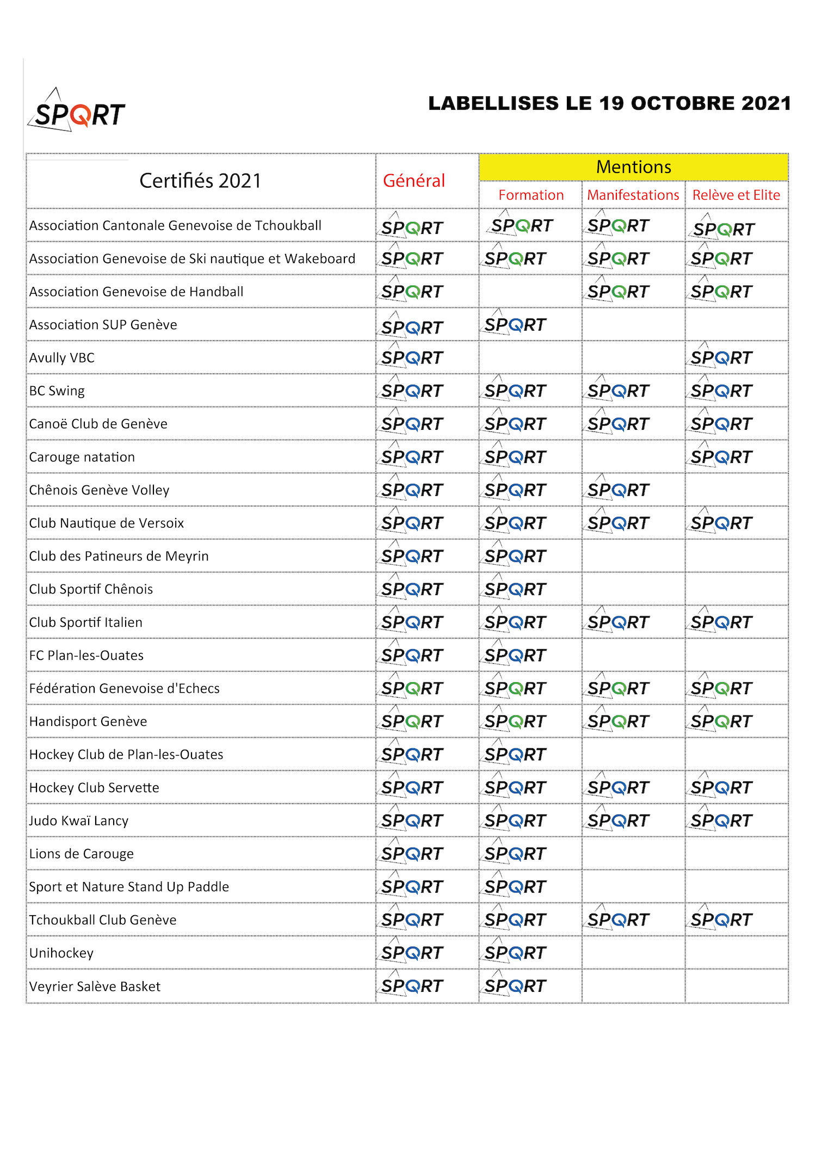This screenshot has width=816, height=1154.
Task: Click the Manifestations label for Judo Kwaï Lancy
Action: [617, 817]
